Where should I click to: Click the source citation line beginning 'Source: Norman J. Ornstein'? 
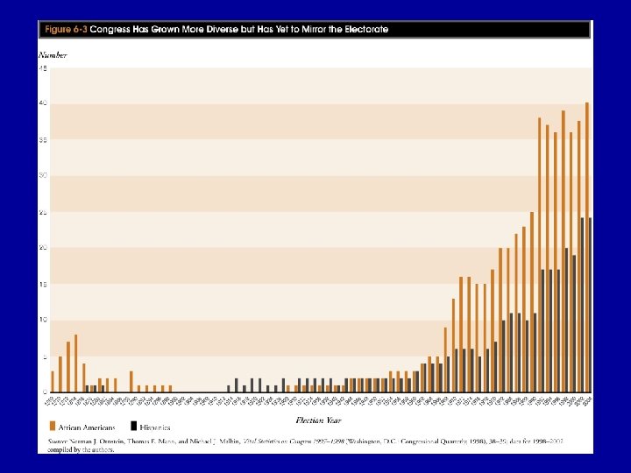point(305,441)
